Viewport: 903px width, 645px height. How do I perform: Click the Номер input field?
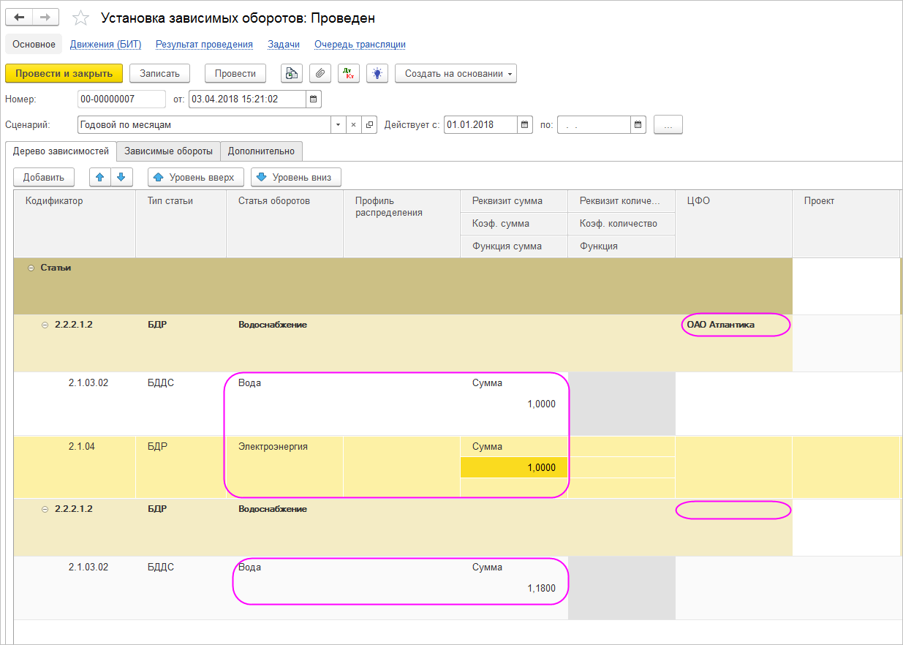pyautogui.click(x=121, y=99)
